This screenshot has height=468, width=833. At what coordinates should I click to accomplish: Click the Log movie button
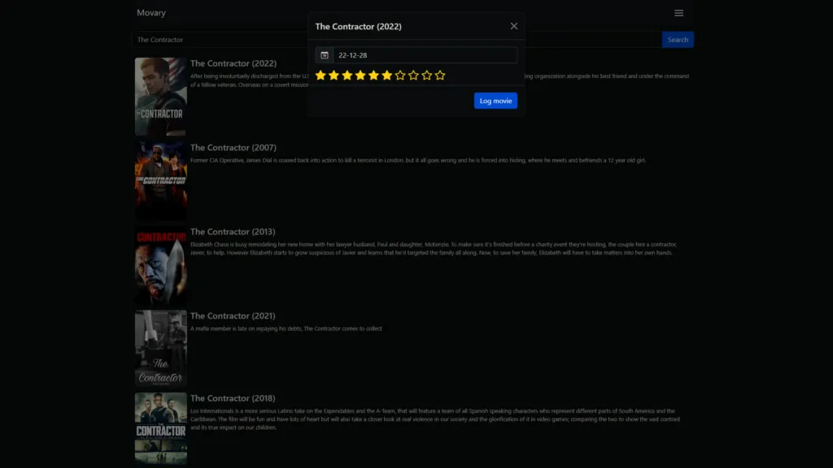point(495,101)
